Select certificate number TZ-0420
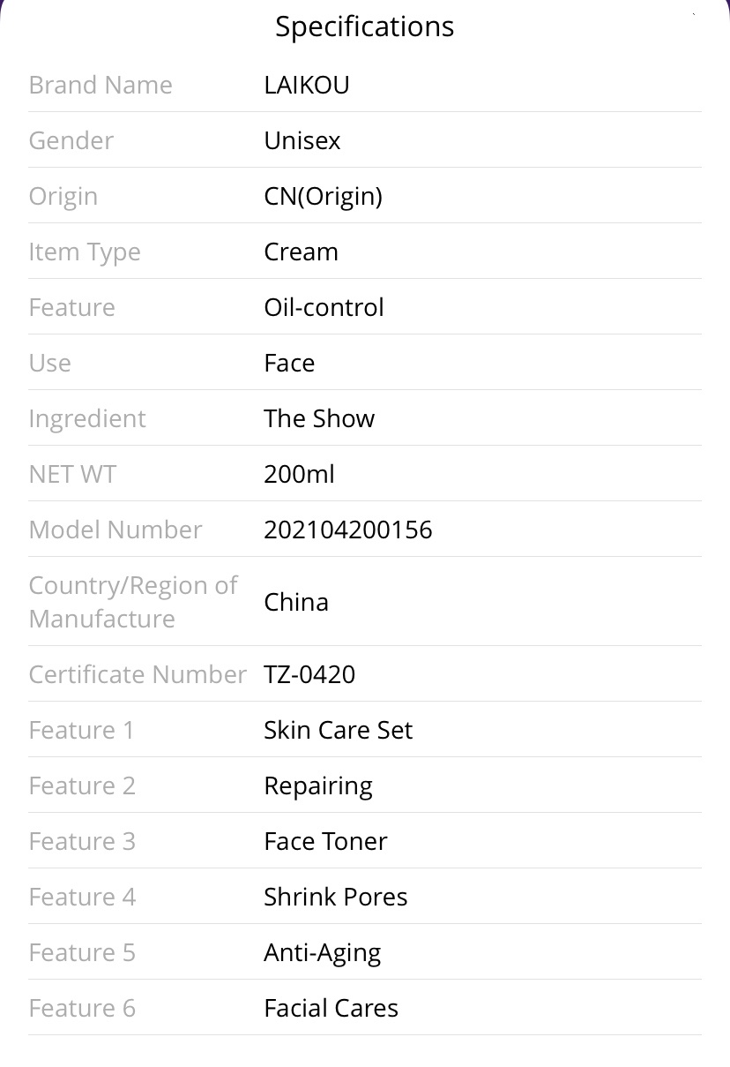Viewport: 730px width, 1067px height. coord(310,674)
